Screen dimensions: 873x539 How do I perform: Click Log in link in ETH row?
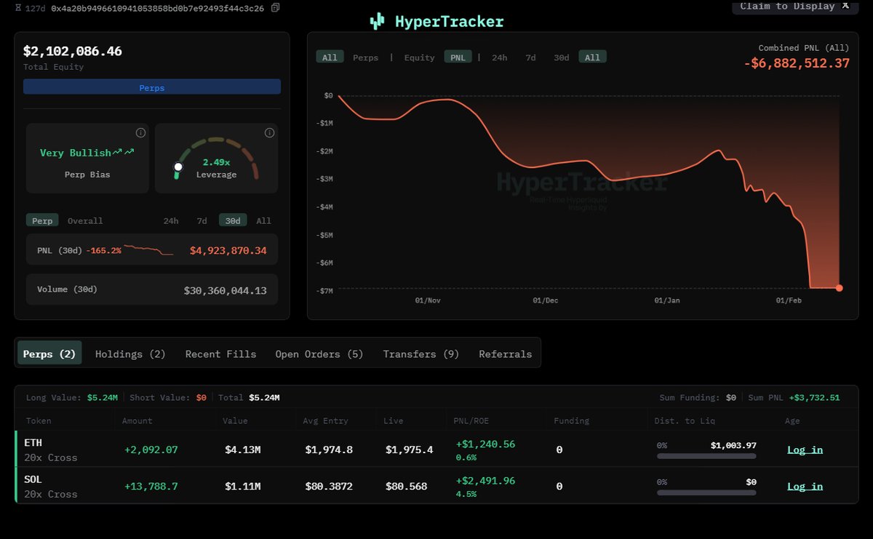point(805,450)
